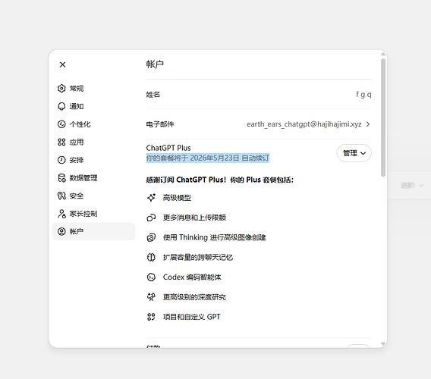Open the 进阶 dropdown behind the dialog
This screenshot has width=431, height=379.
pyautogui.click(x=412, y=186)
